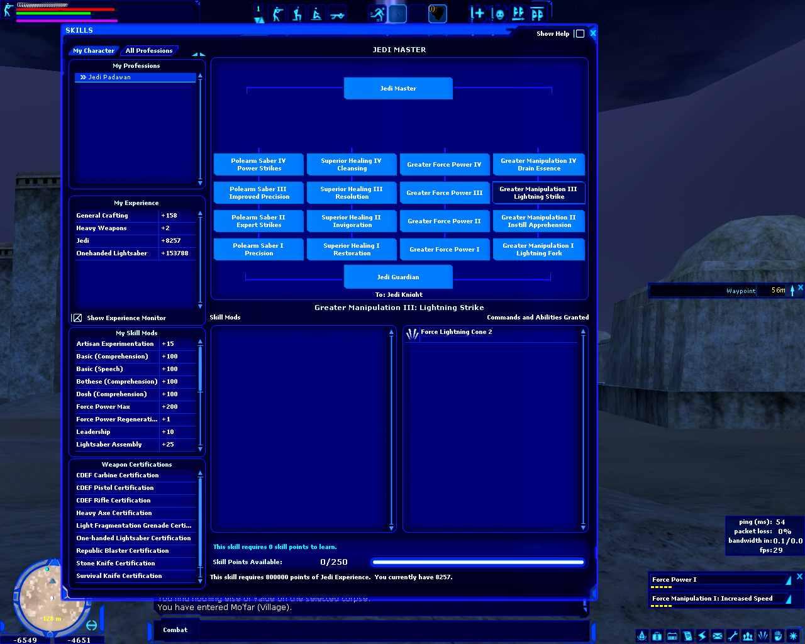The width and height of the screenshot is (805, 644).
Task: Open the starburst icon in bottom bar
Action: click(793, 636)
